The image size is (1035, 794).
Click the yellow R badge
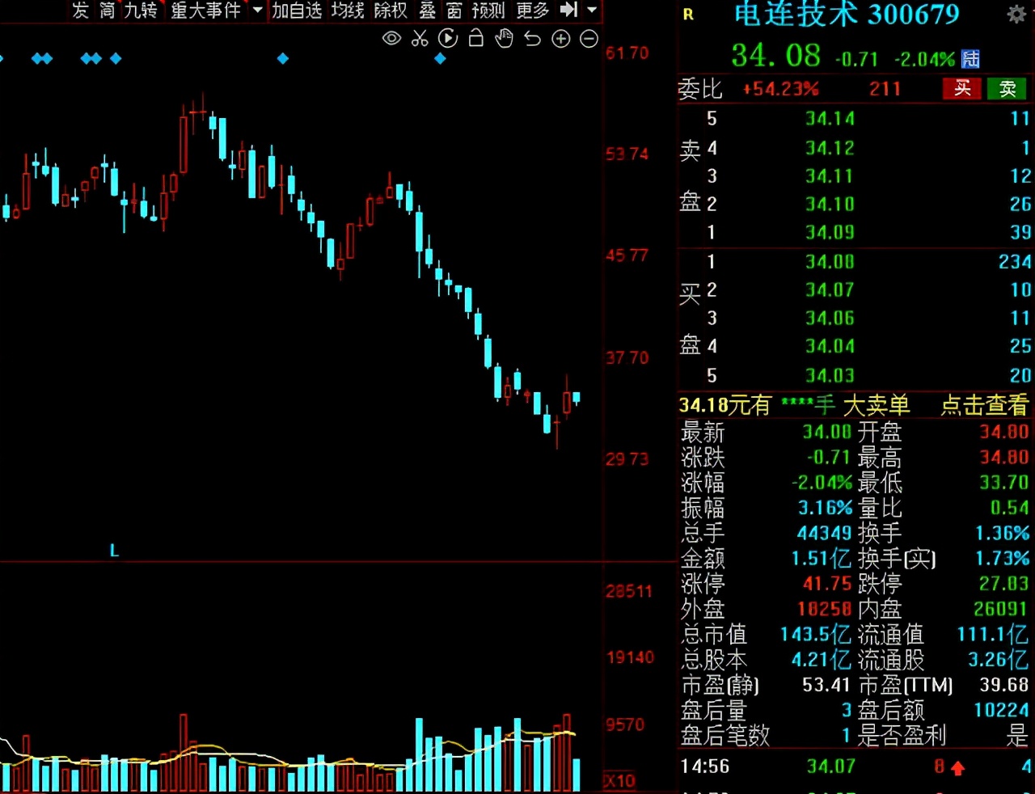pos(689,14)
